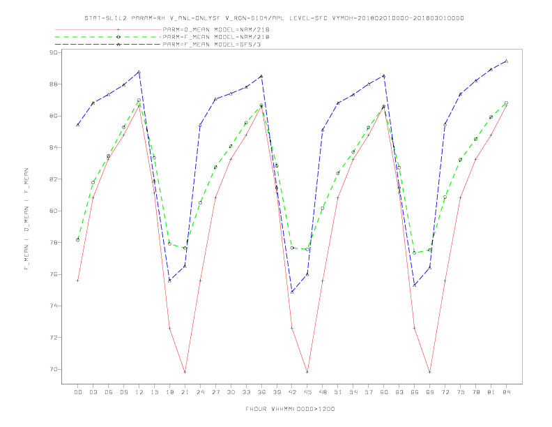552x427 pixels.
Task: Click y-axis tick label 76
Action: tap(53, 274)
